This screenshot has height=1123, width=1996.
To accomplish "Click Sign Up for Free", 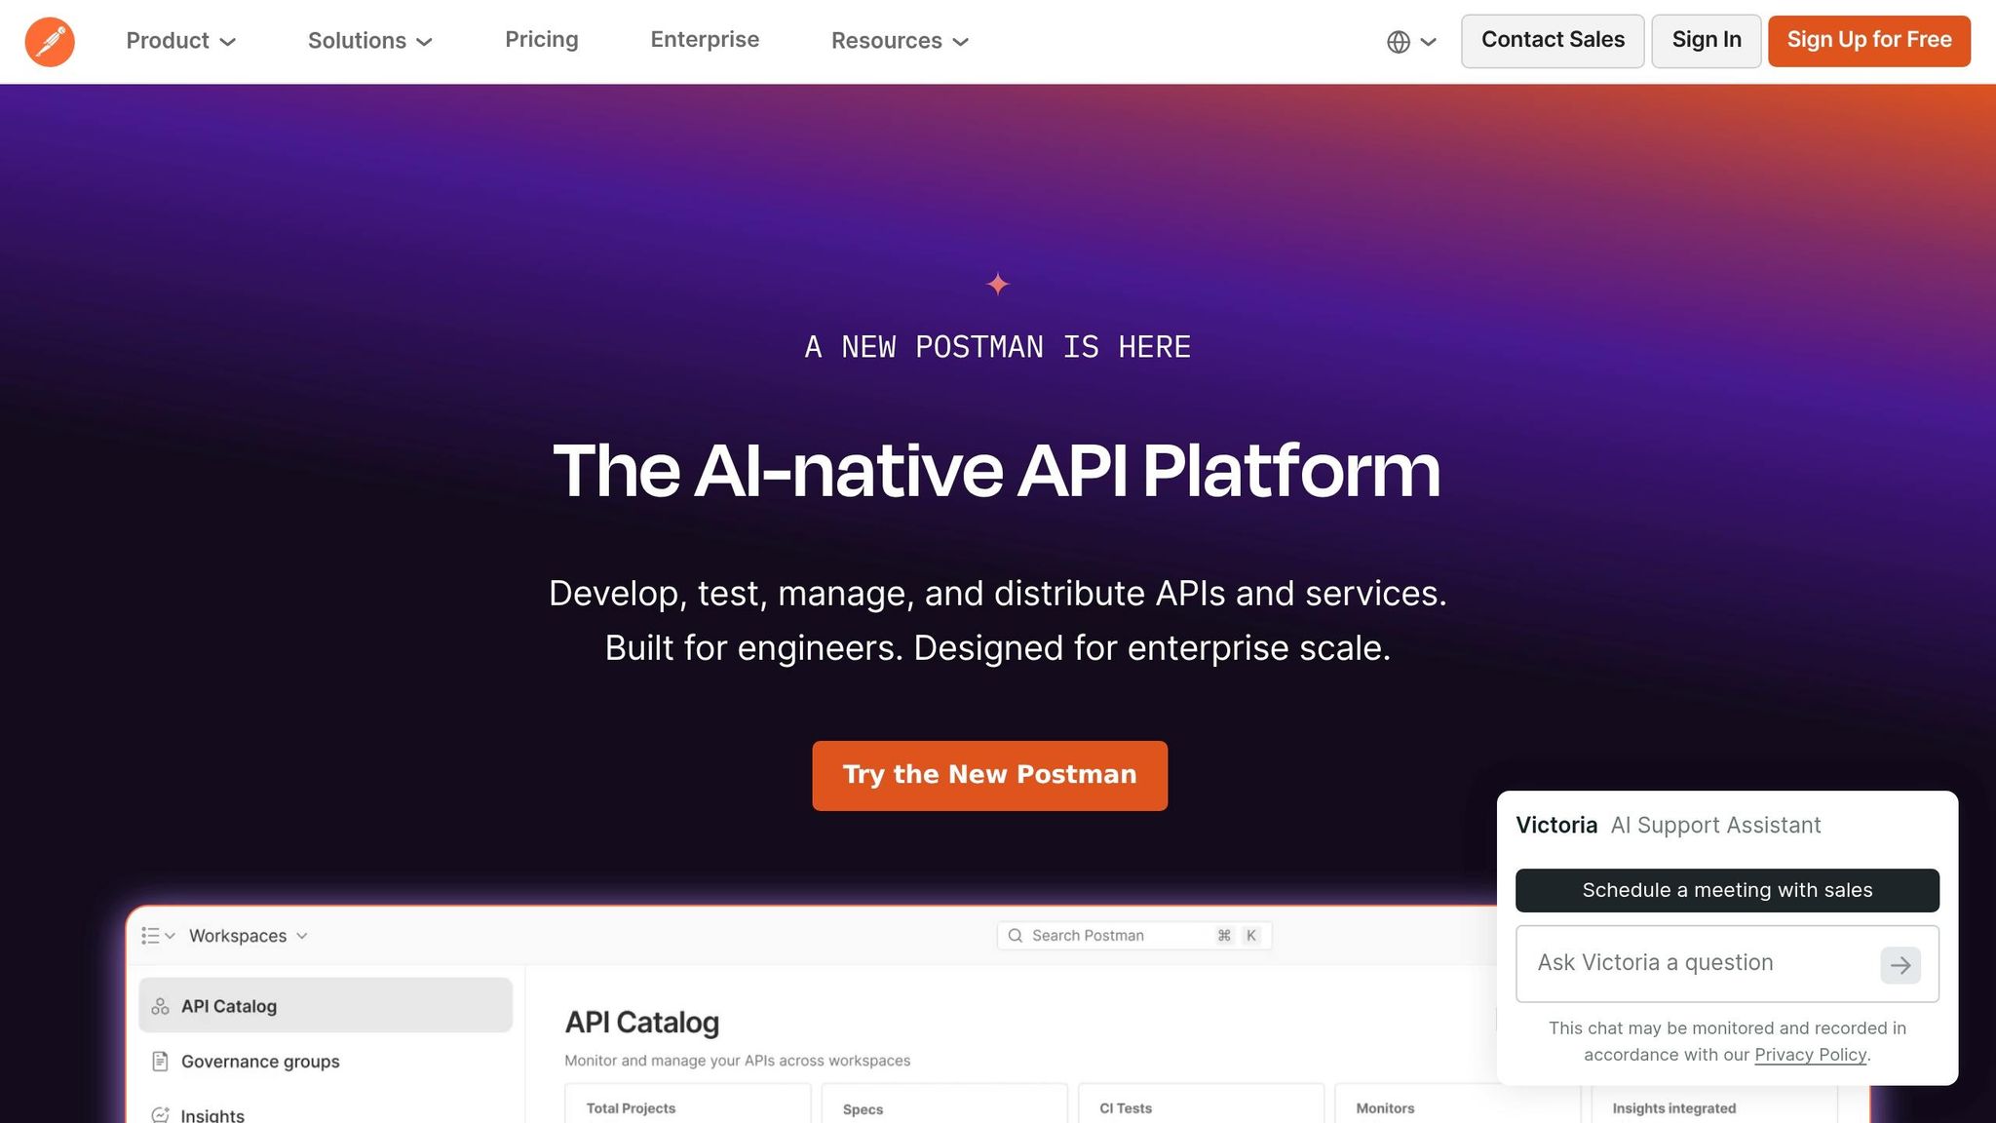I will point(1869,41).
